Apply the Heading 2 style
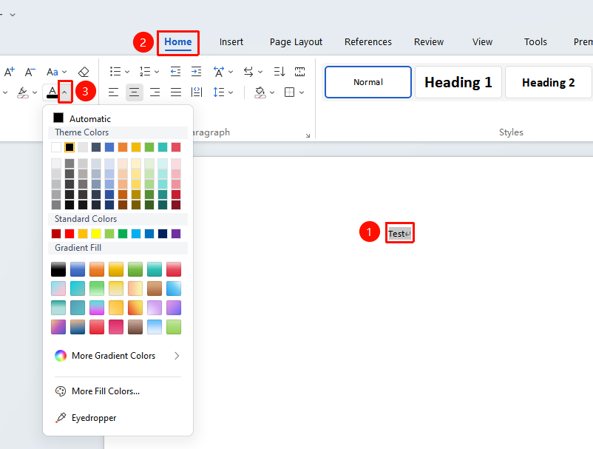This screenshot has height=449, width=593. pyautogui.click(x=549, y=82)
